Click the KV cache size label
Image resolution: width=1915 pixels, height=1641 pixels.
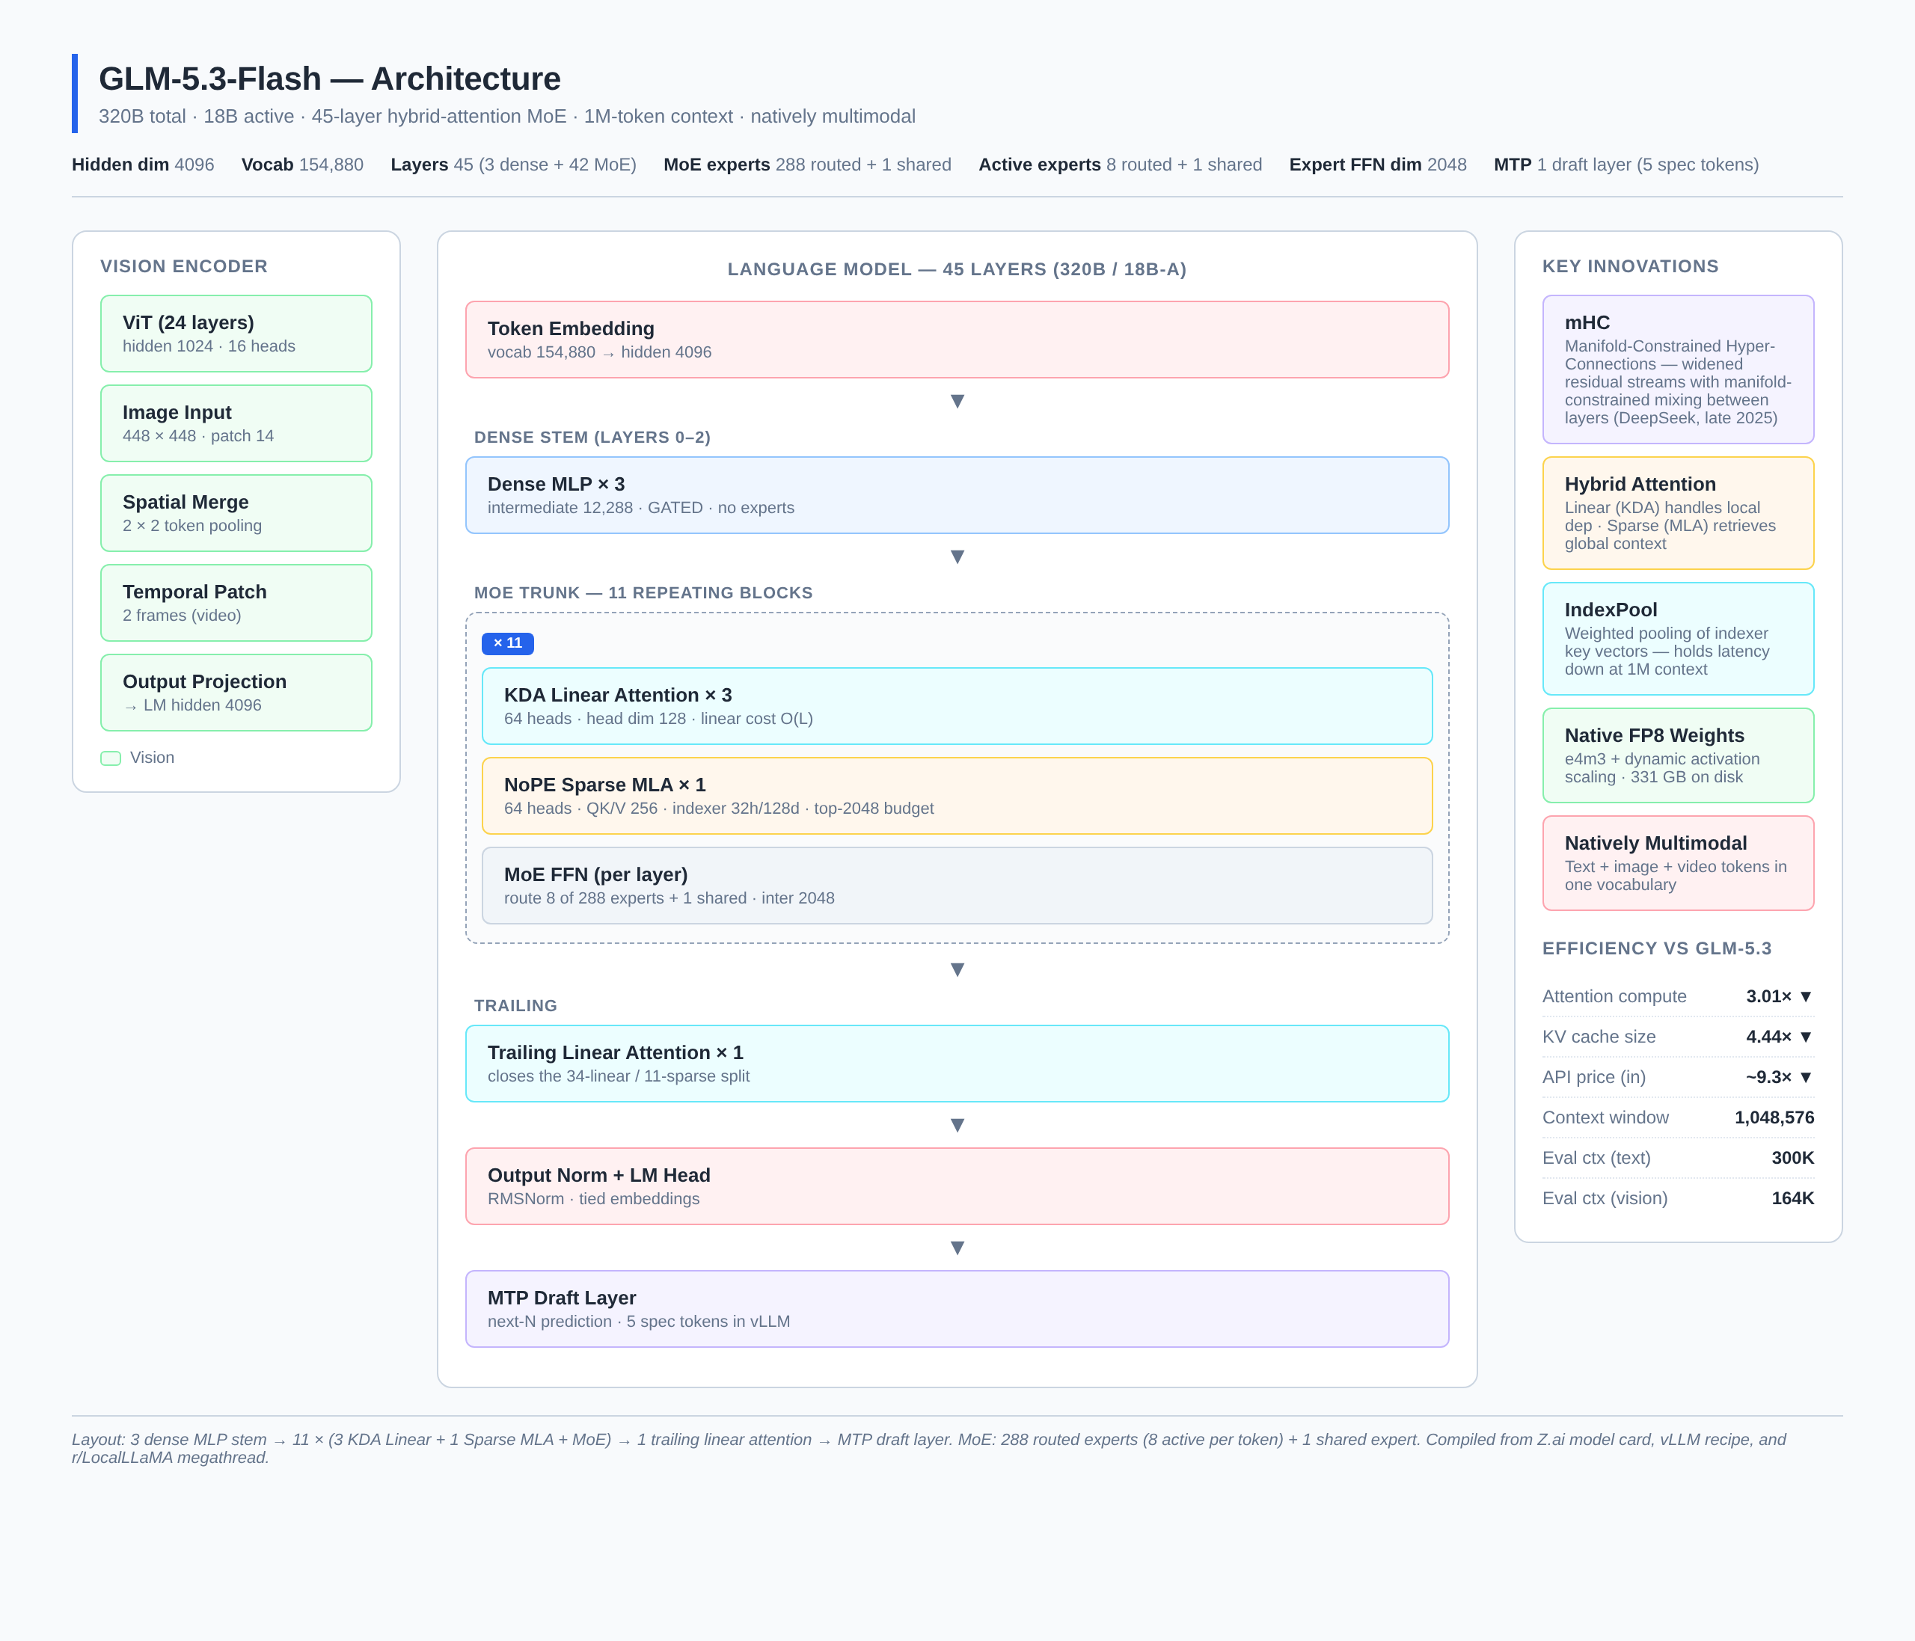1599,1037
